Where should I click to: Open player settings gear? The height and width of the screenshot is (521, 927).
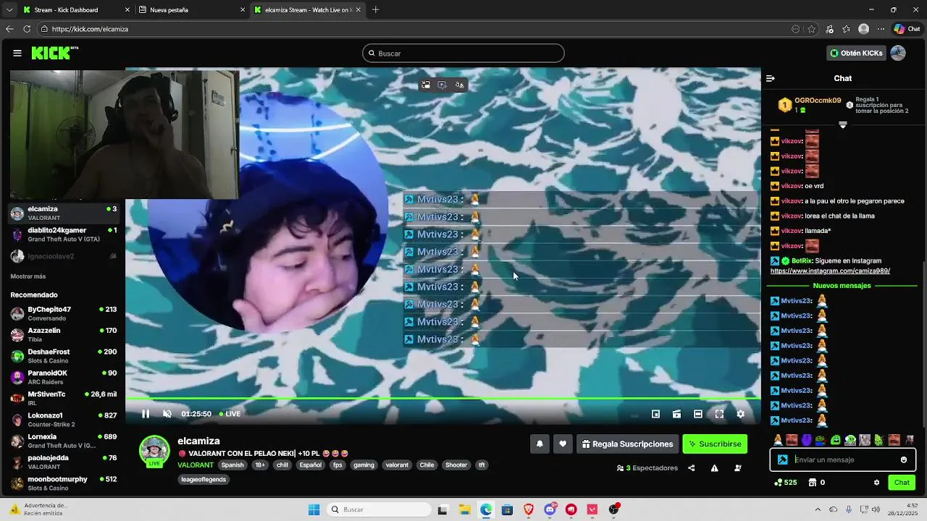[740, 414]
